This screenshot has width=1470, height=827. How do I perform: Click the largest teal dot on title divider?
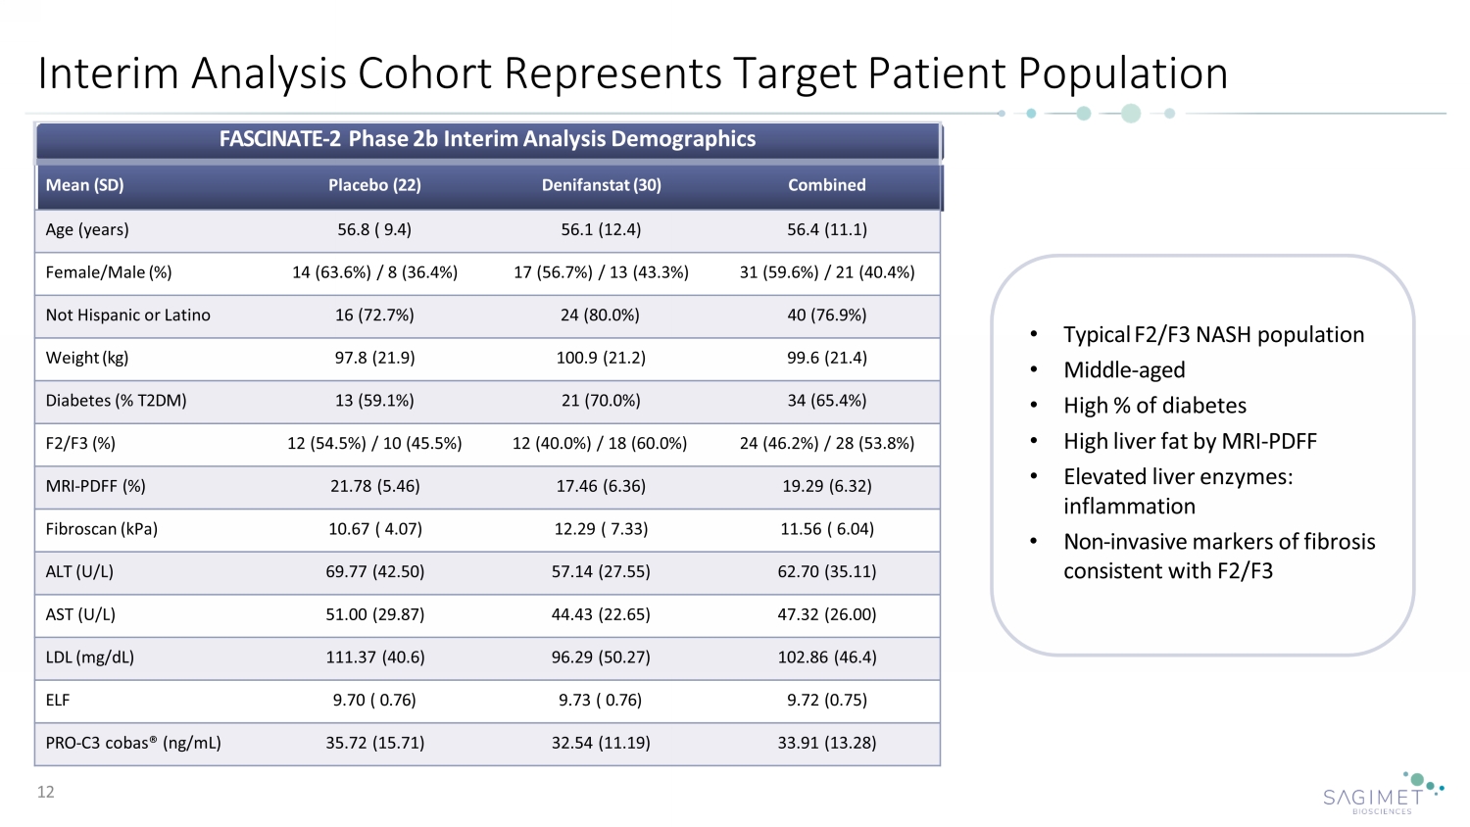[1130, 114]
